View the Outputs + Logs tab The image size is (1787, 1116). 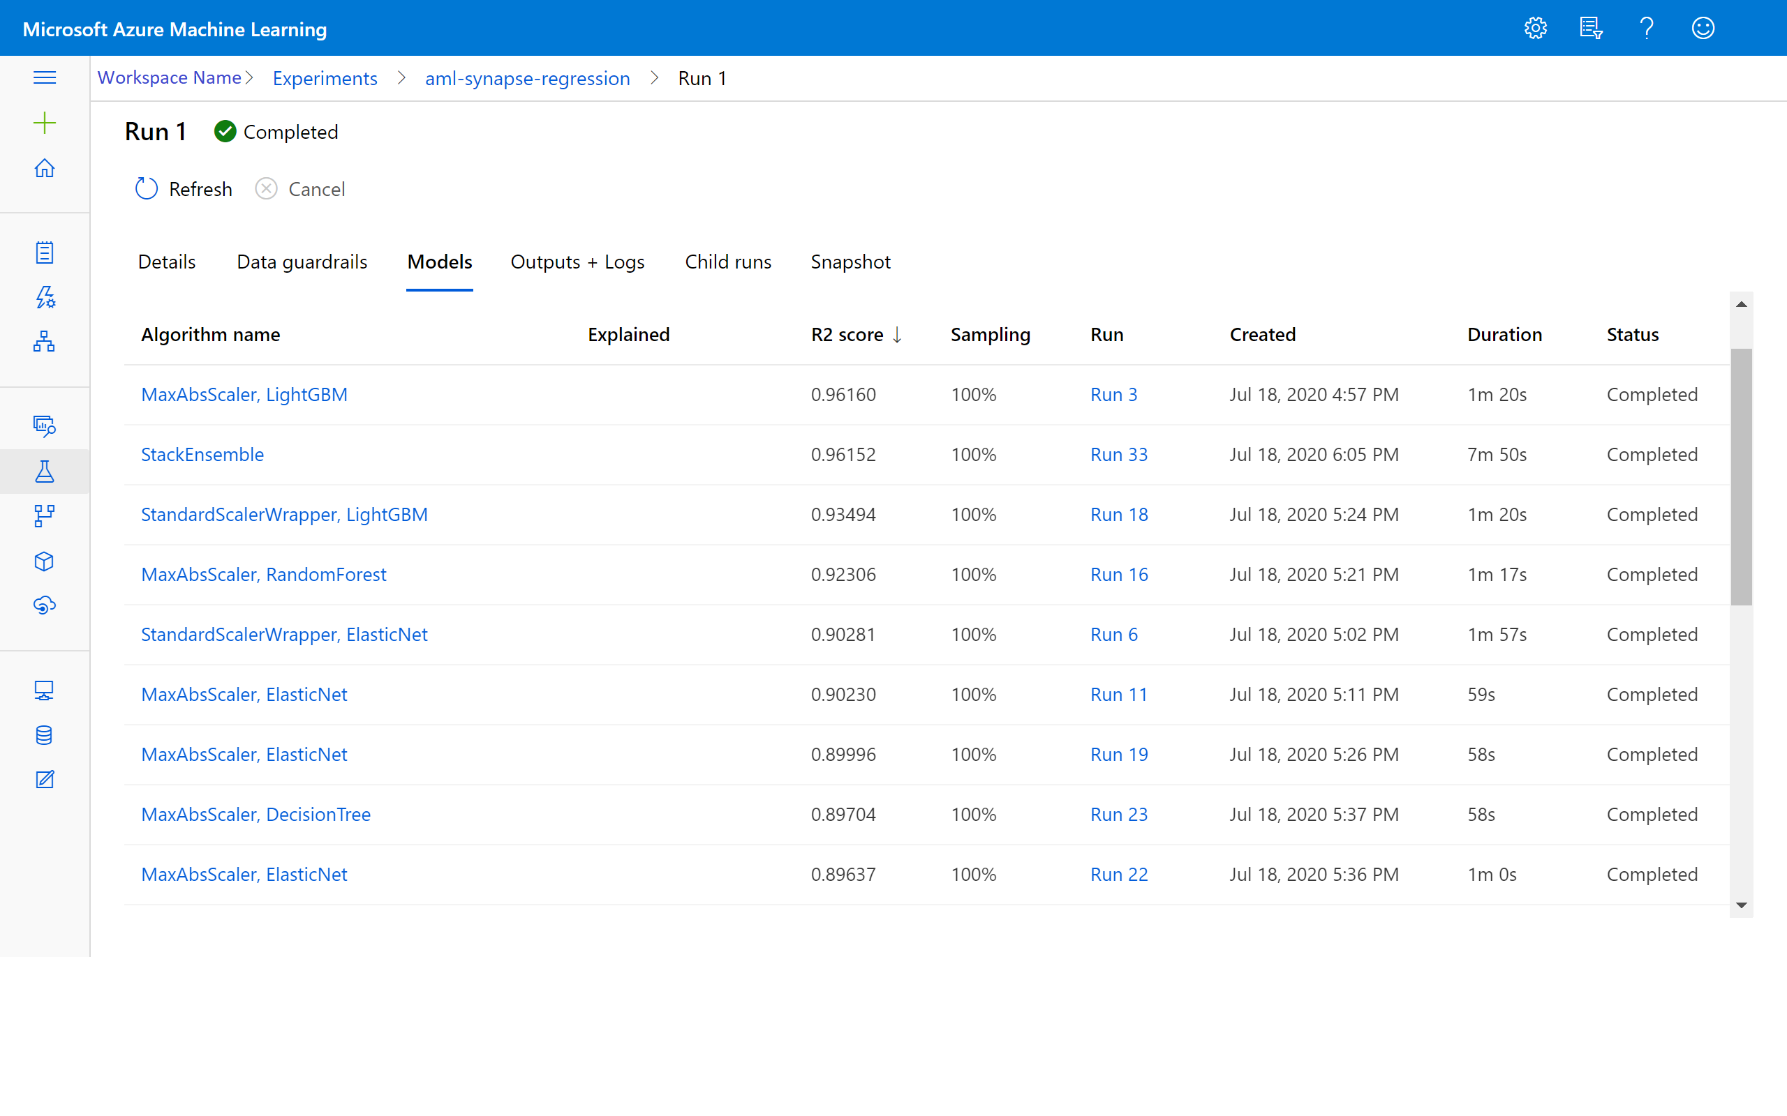click(579, 261)
